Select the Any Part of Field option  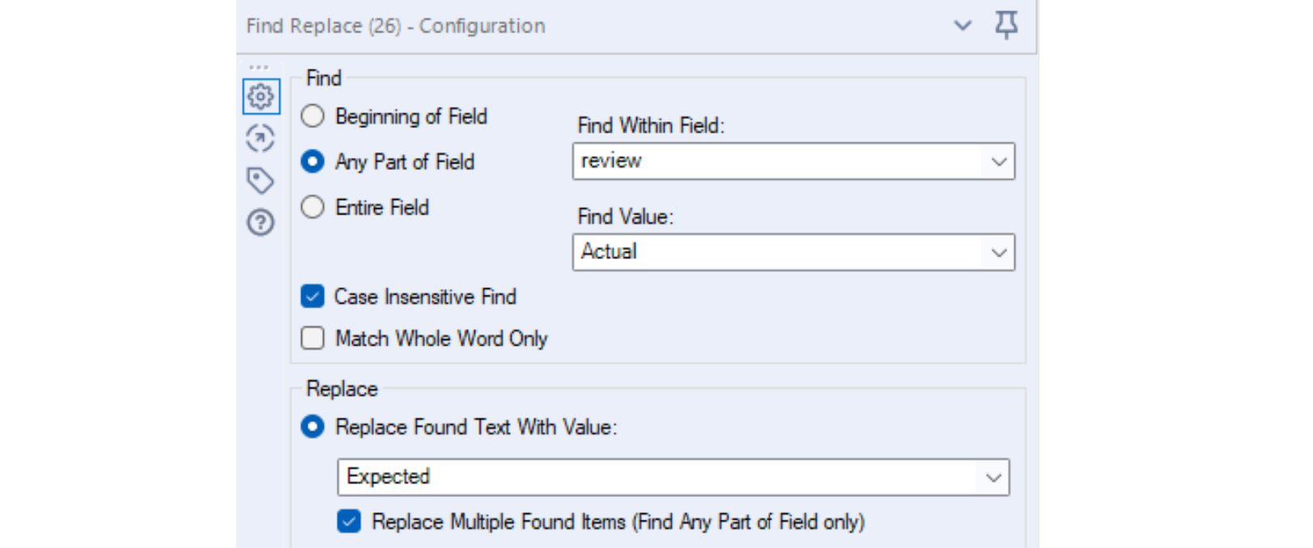[312, 162]
